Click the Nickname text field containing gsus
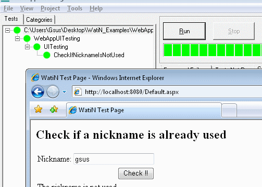262x187 pixels. coord(114,159)
